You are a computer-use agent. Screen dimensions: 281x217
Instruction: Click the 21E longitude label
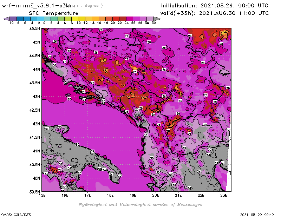pos(178,195)
